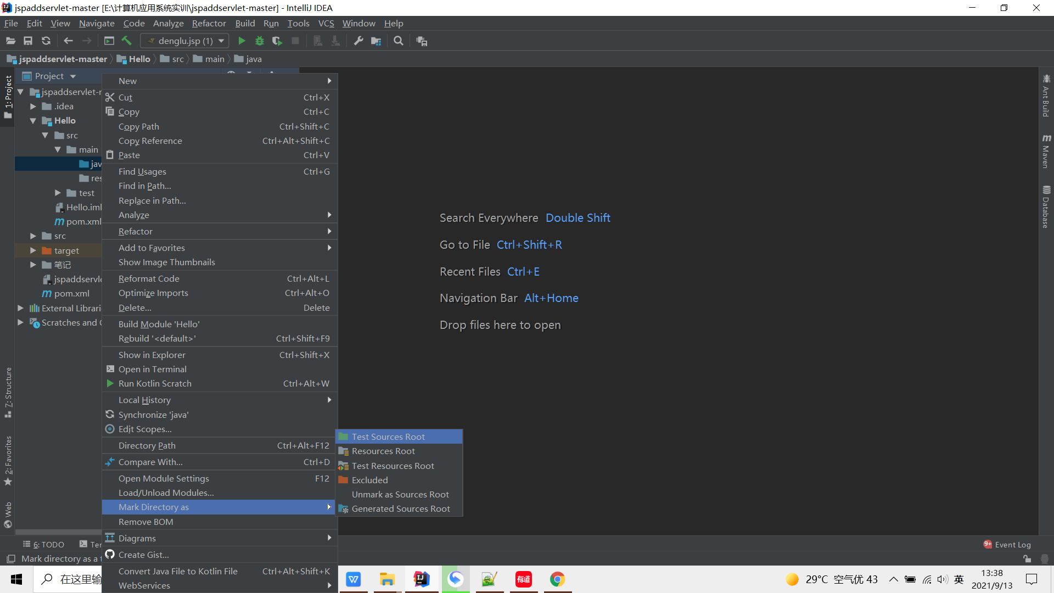Click the Synchronize refresh icon in toolbar
The image size is (1054, 593).
[46, 41]
